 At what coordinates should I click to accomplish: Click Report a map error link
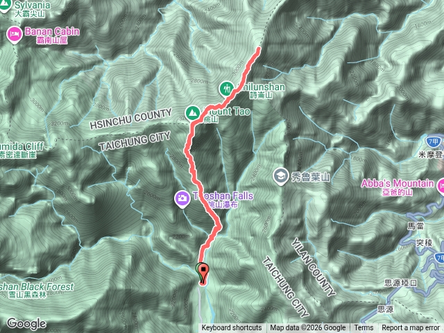(x=411, y=328)
